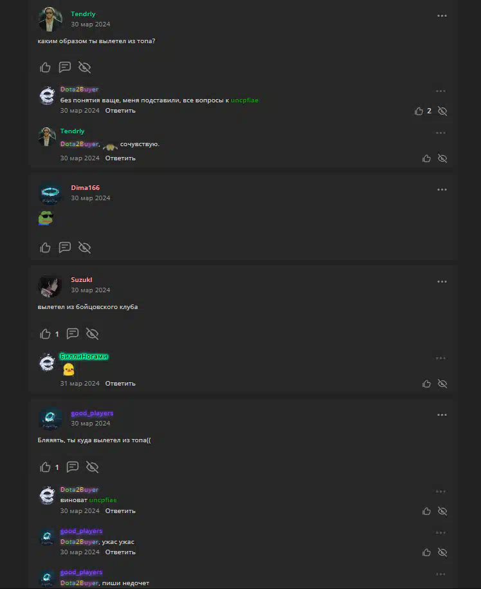The width and height of the screenshot is (481, 589).
Task: Open three-dot menu on Tendrly's top comment
Action: [442, 16]
